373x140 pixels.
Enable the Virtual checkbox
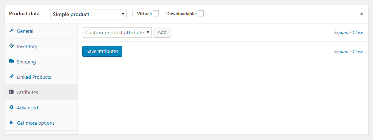point(156,14)
